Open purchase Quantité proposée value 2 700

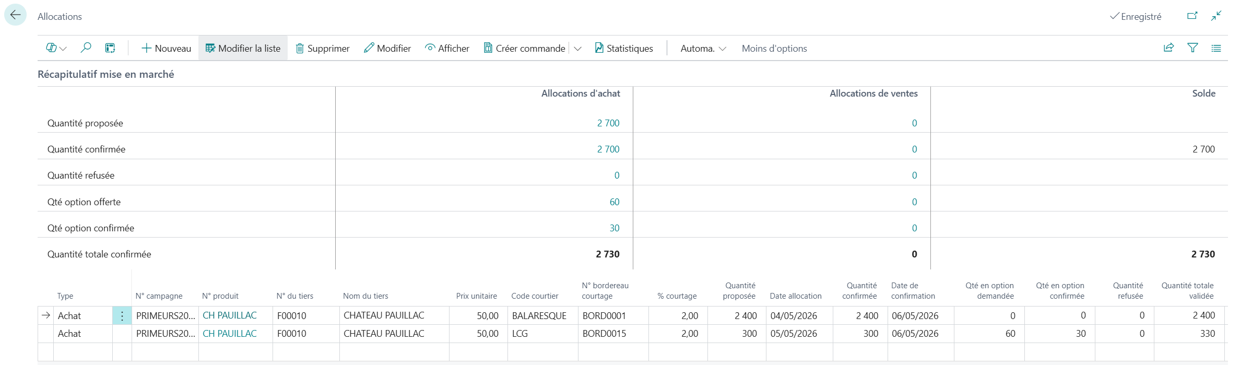[x=608, y=123]
